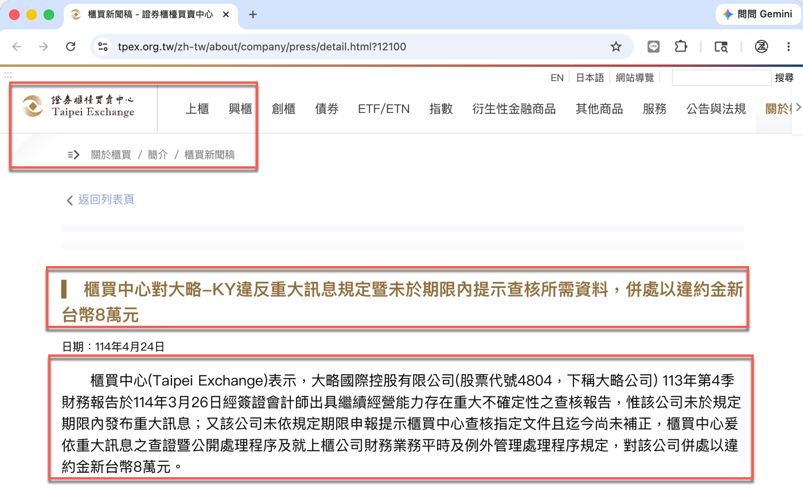Click the macOS yellow minimize button

pyautogui.click(x=32, y=14)
